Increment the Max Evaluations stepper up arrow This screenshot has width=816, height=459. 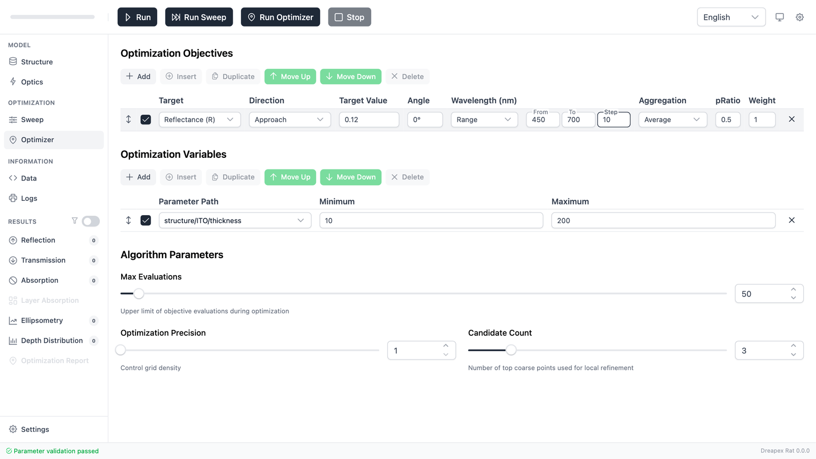[793, 290]
